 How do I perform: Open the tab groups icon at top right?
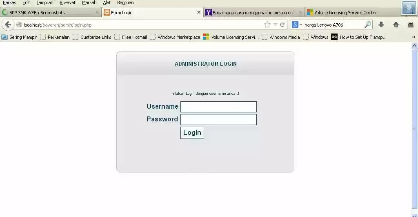[409, 8]
